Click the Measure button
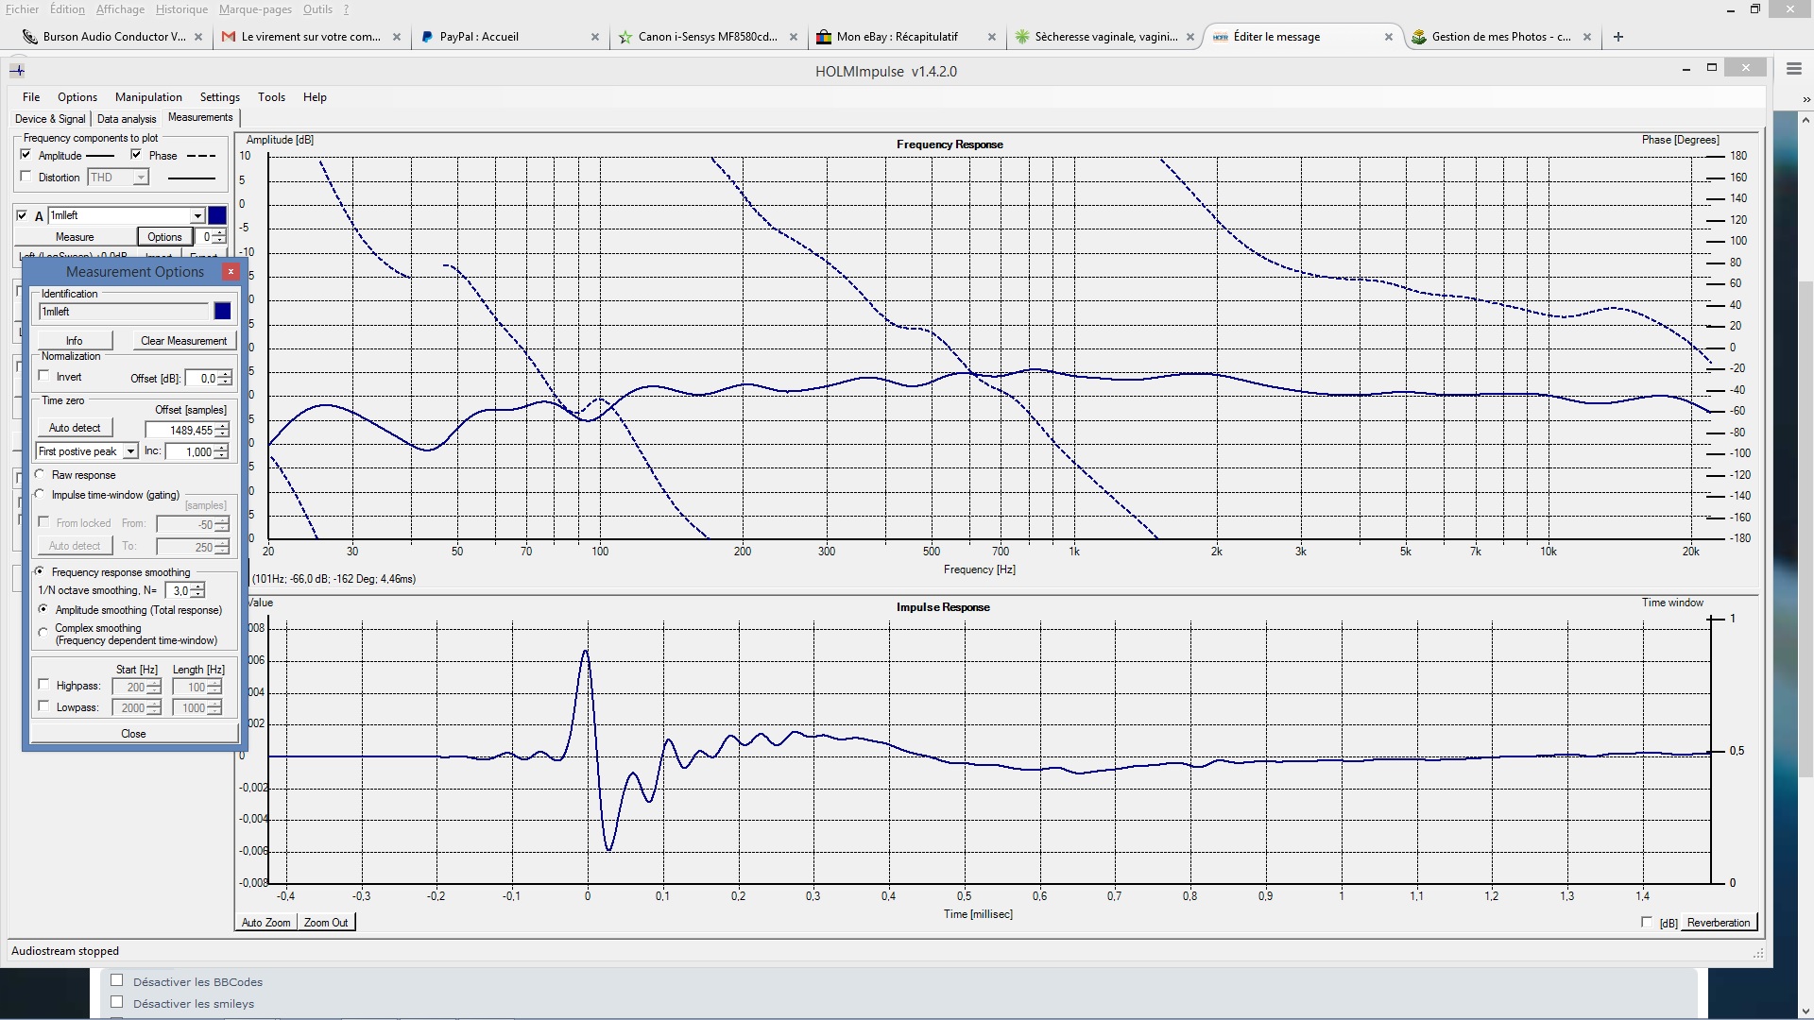Screen dimensions: 1814x1020 click(x=75, y=237)
